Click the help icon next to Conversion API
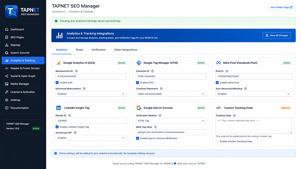Viewport: 301px width, 169px height. [x=75, y=133]
